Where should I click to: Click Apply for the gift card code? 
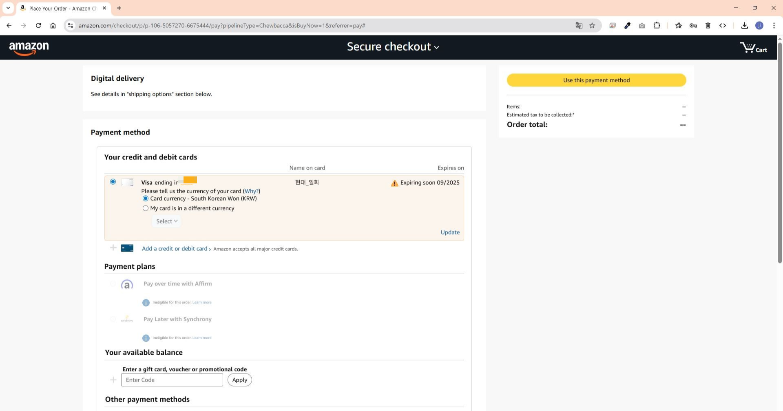click(239, 380)
